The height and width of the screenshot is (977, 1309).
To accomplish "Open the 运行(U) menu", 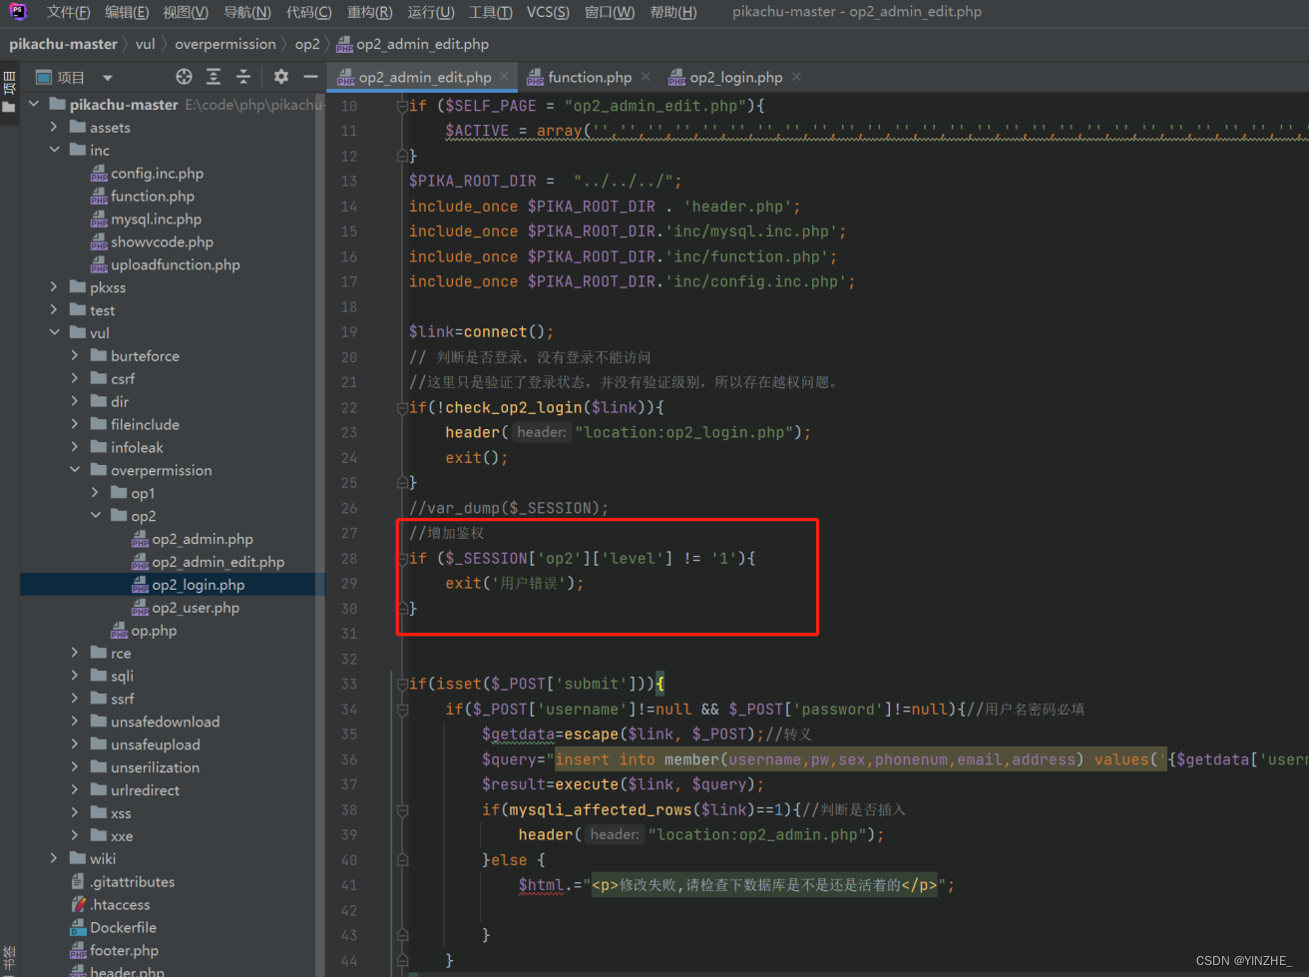I will click(x=431, y=12).
